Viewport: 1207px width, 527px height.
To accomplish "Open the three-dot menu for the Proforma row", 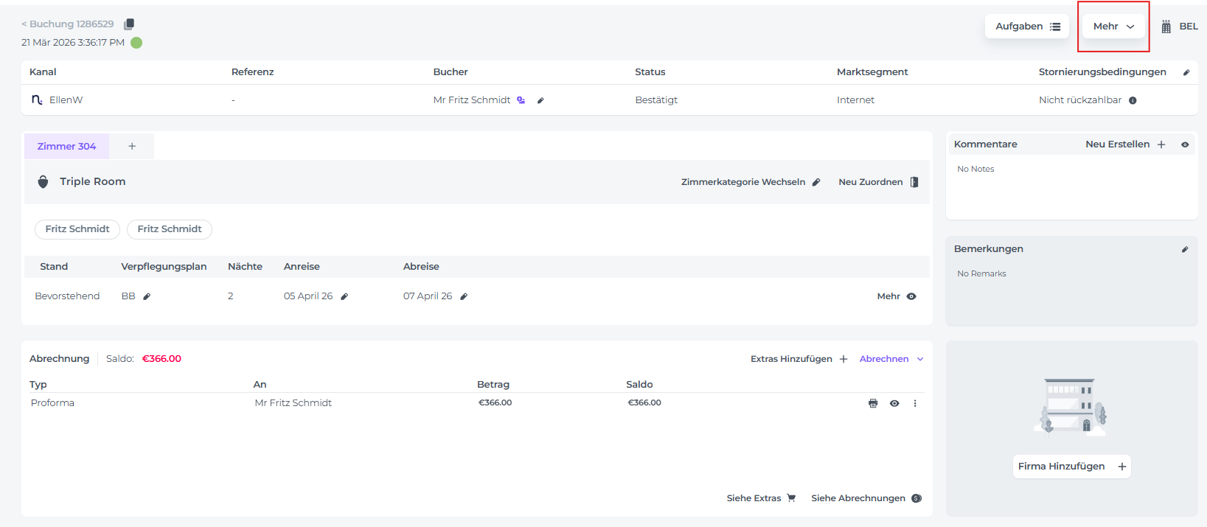I will [915, 403].
